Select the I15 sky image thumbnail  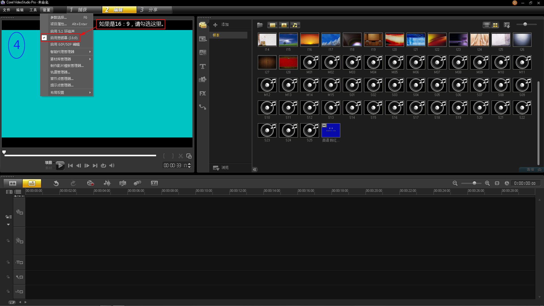tap(288, 40)
